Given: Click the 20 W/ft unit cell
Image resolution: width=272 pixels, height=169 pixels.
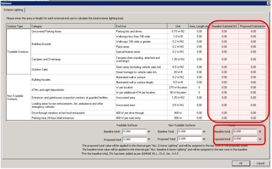Looking at the screenshot, I should 178,72.
